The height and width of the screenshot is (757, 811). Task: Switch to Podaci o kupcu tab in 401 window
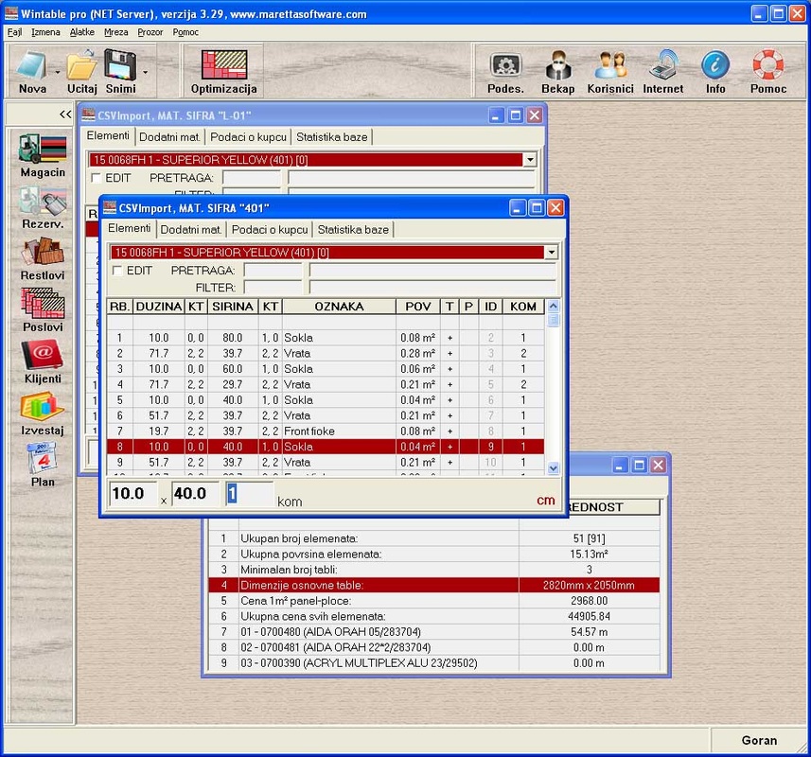[x=270, y=229]
